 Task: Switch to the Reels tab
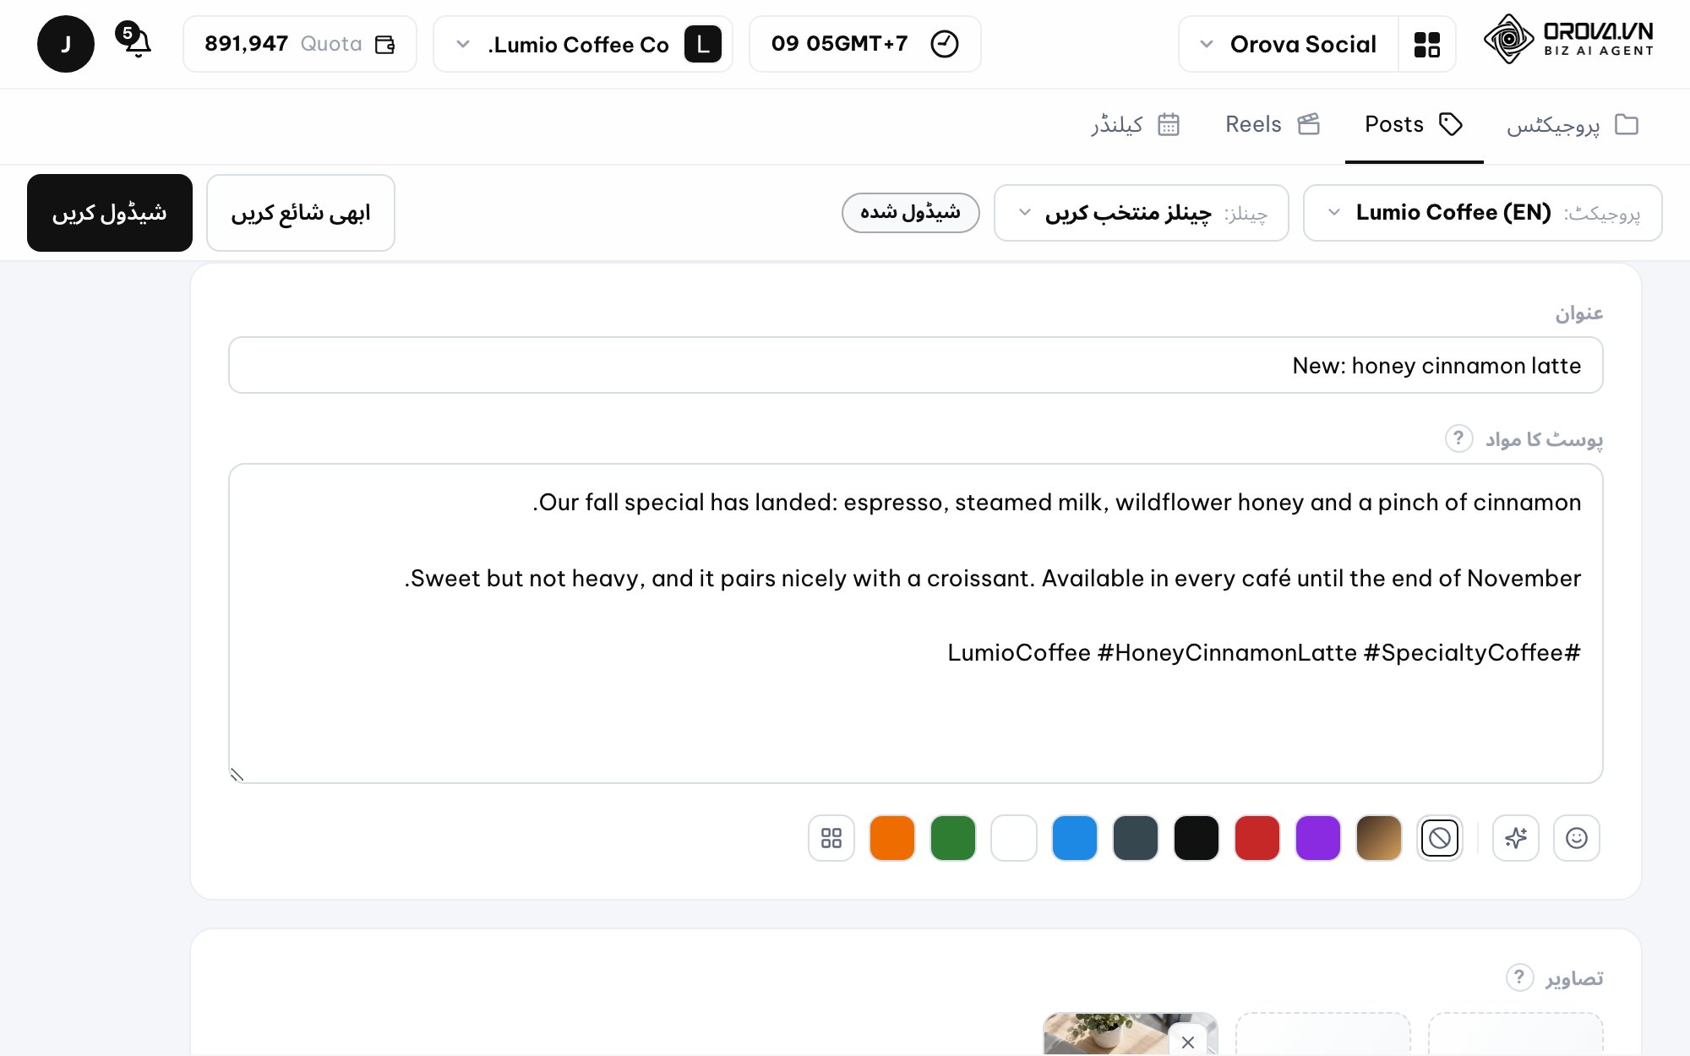coord(1273,125)
